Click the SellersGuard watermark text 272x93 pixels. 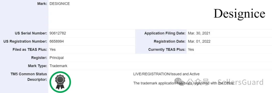point(240,82)
